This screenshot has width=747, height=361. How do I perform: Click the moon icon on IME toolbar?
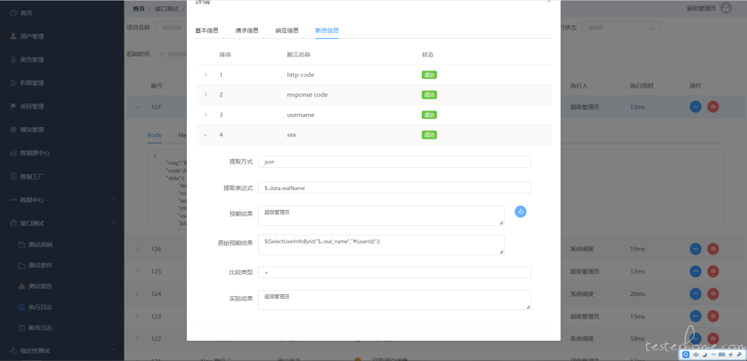(705, 355)
